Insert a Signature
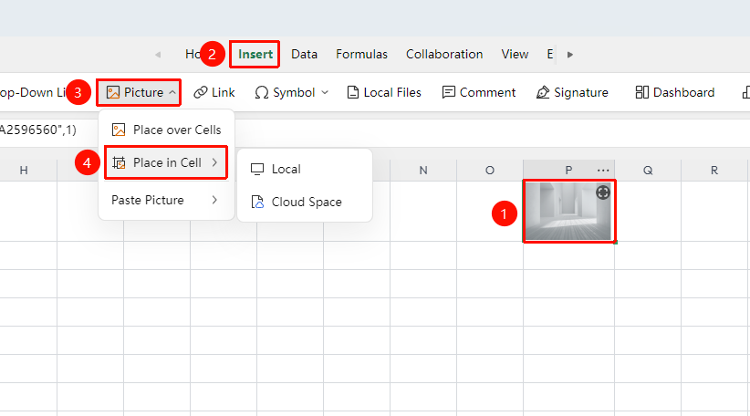 [572, 92]
